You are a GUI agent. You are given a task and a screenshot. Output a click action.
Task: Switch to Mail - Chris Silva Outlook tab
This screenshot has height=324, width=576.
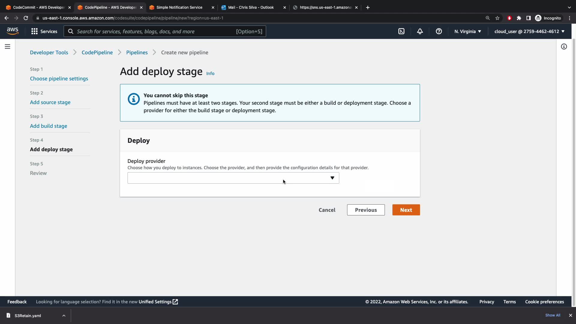251,7
